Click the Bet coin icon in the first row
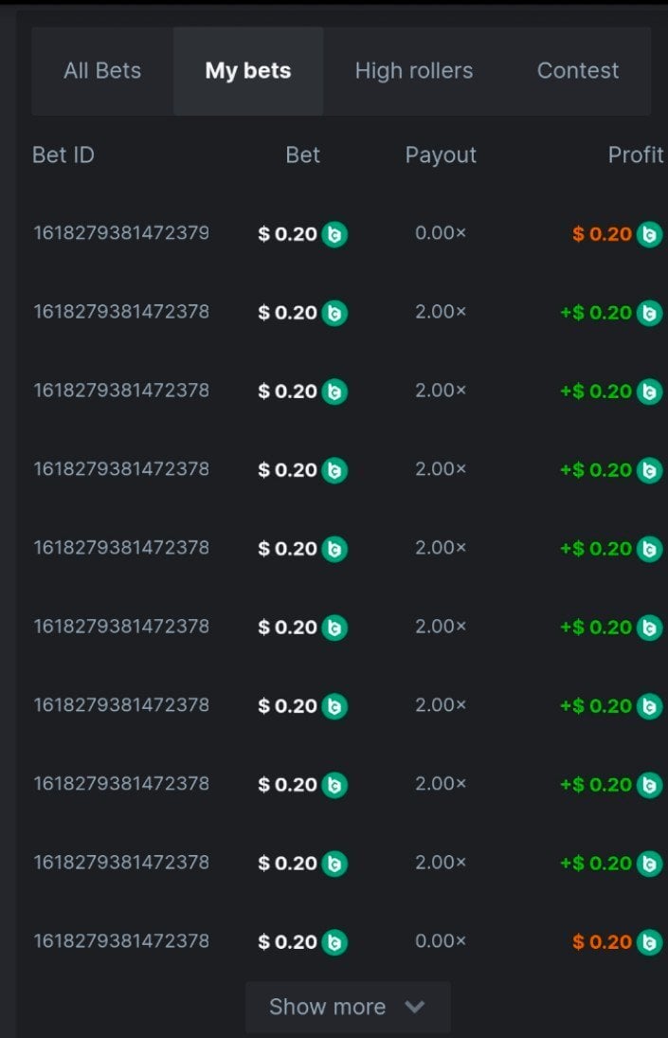668x1038 pixels. pos(334,234)
